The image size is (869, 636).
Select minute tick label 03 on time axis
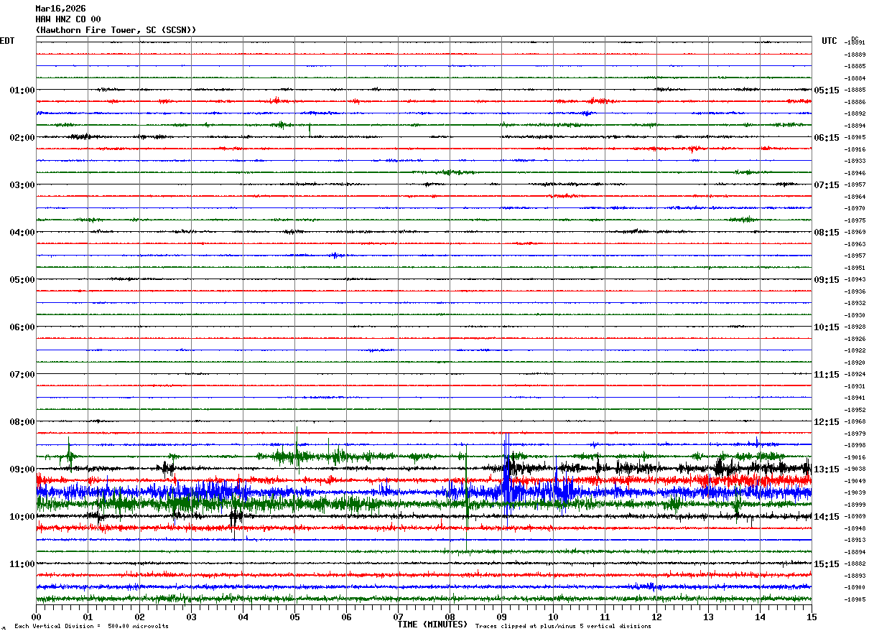[x=191, y=617]
